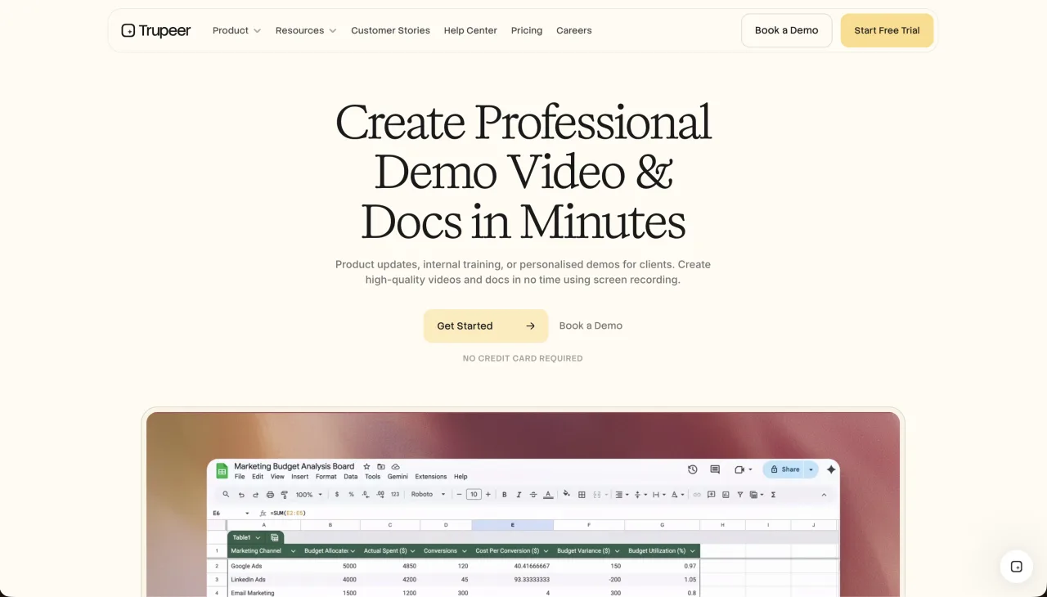The height and width of the screenshot is (597, 1047).
Task: Click the decrease decimal places icon
Action: (366, 495)
